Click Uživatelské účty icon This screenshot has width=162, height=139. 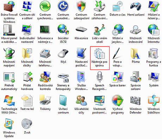81,101
